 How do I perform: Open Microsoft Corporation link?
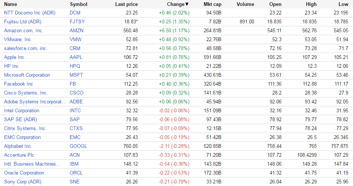[27, 75]
